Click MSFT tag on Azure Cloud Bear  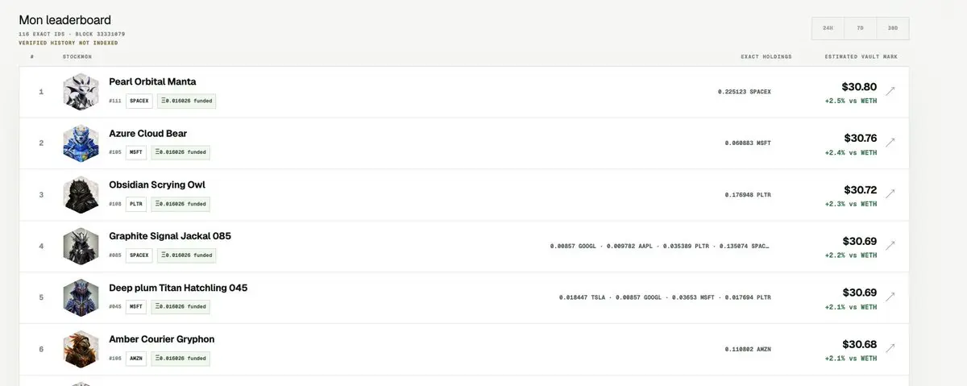(136, 152)
